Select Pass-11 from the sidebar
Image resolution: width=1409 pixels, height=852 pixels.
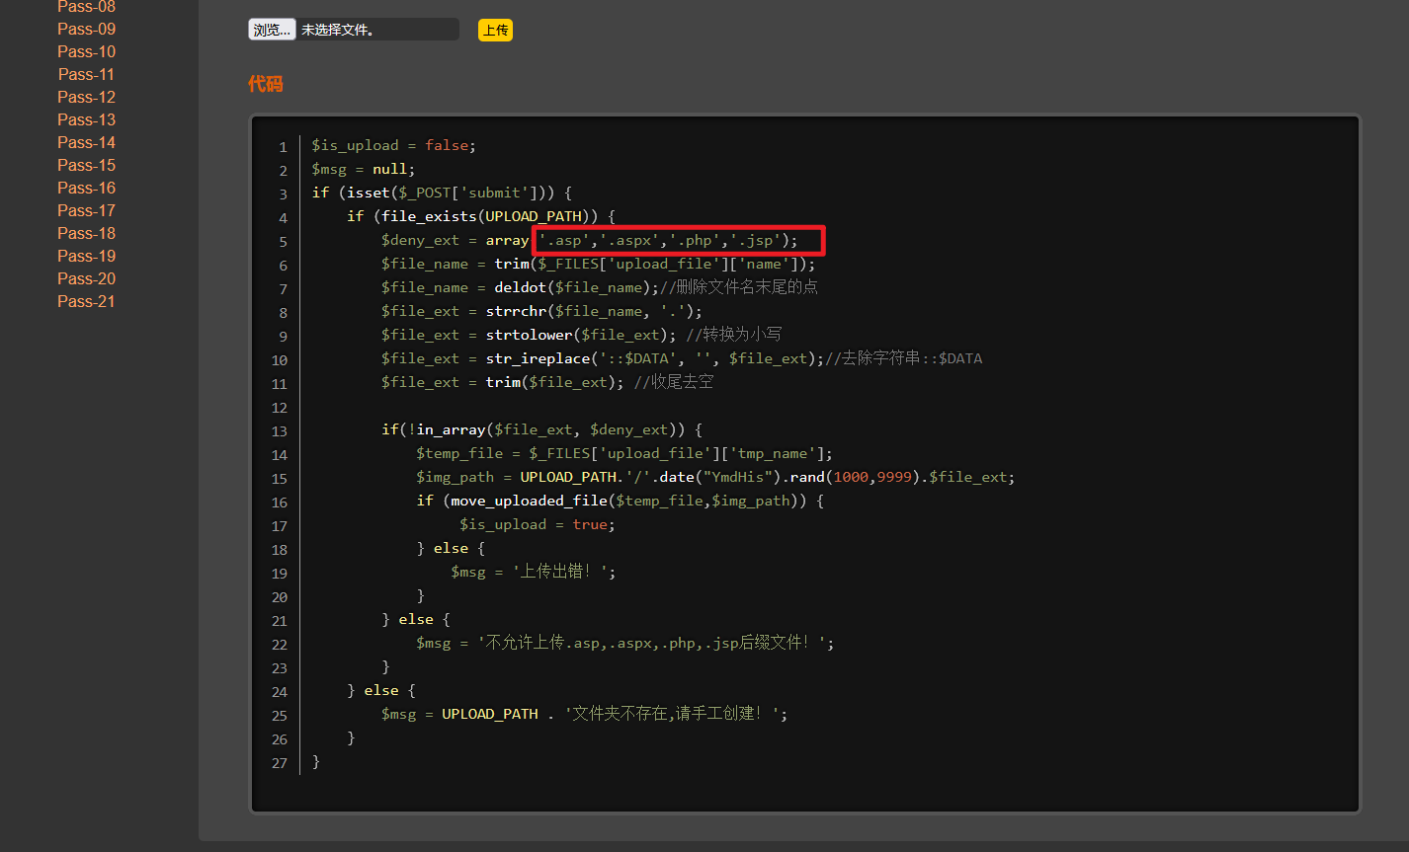point(86,74)
